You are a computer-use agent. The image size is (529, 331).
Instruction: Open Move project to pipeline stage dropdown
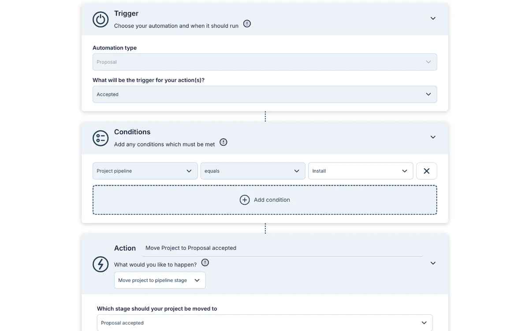coord(160,280)
